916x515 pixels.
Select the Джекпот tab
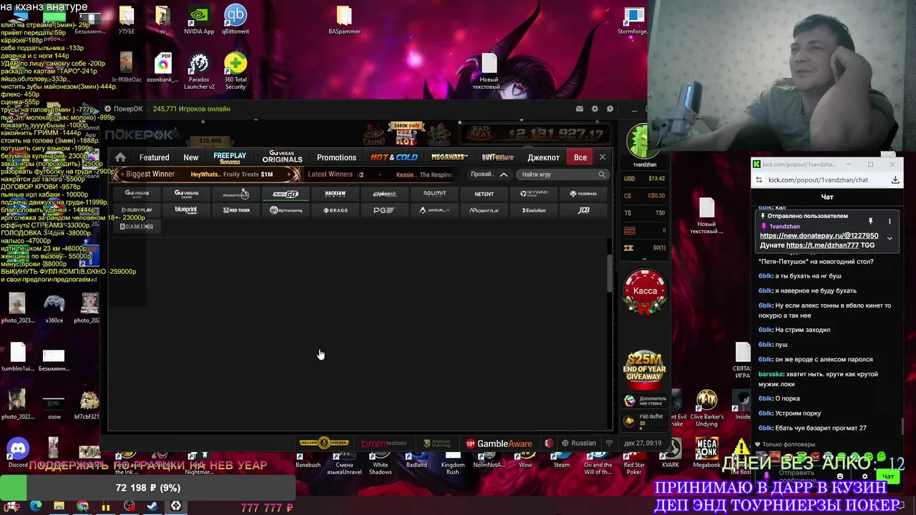543,157
